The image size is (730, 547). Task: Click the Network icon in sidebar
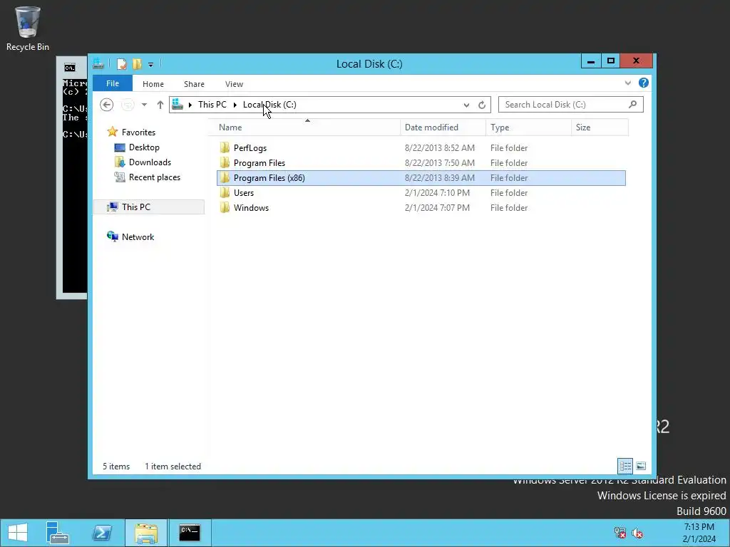click(x=112, y=236)
